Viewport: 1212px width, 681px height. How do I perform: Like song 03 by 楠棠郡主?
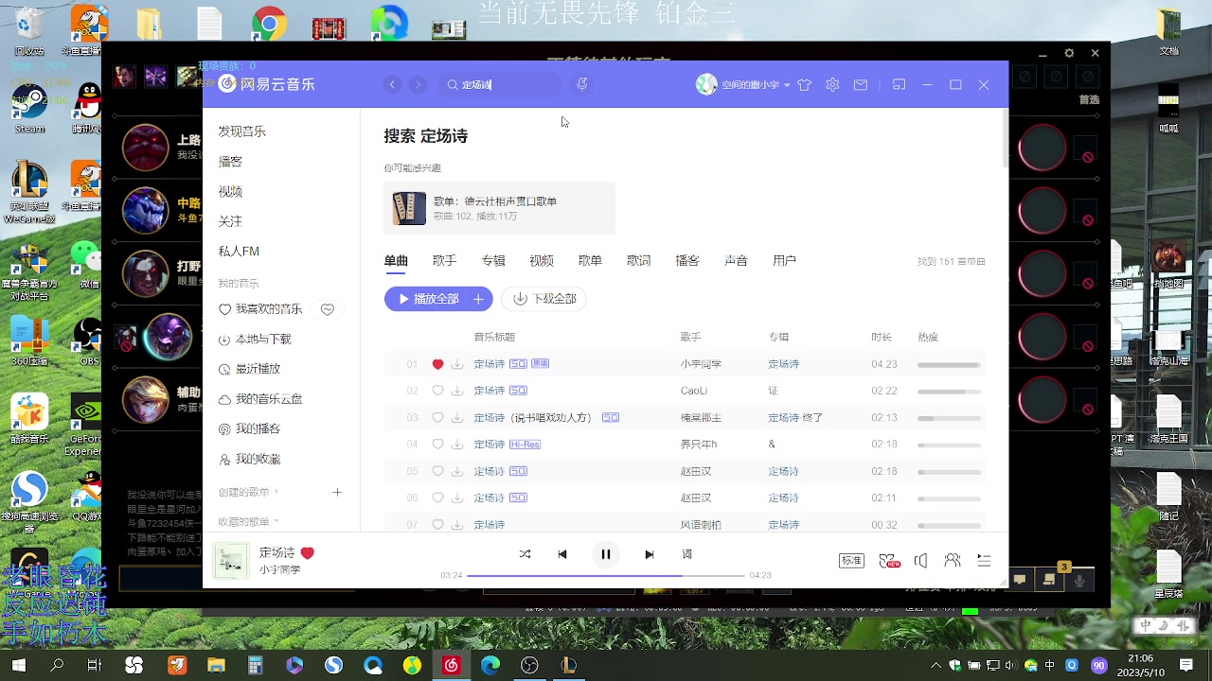click(437, 417)
